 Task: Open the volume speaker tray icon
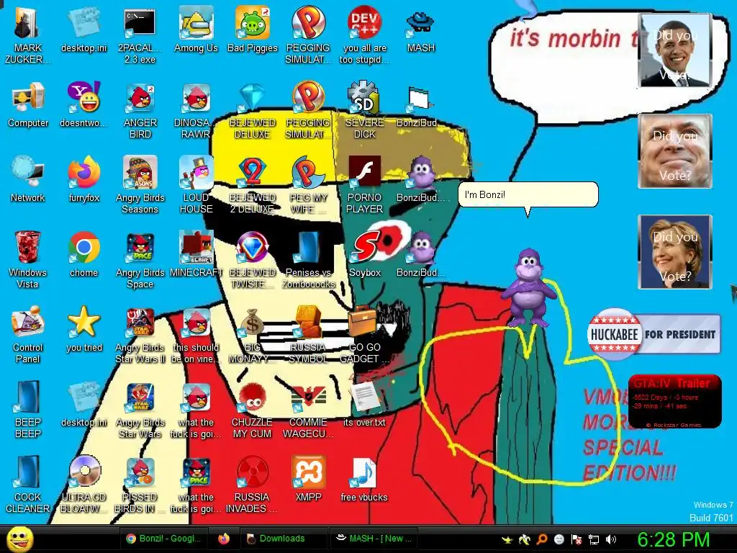[611, 539]
